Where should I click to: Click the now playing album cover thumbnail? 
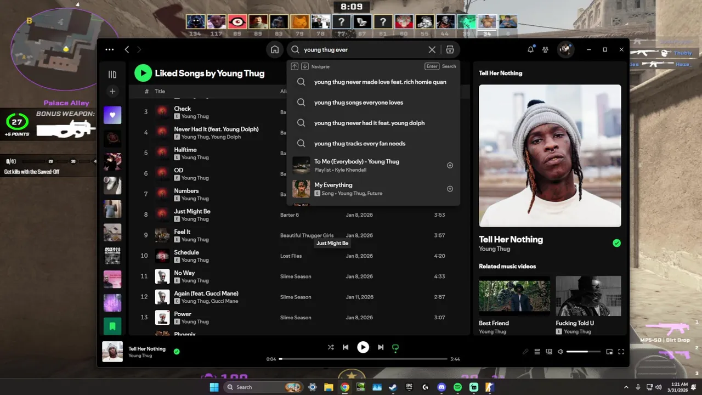tap(112, 352)
